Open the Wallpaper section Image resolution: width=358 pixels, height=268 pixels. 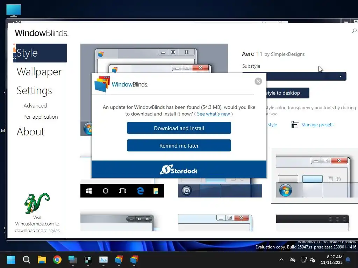(x=39, y=72)
